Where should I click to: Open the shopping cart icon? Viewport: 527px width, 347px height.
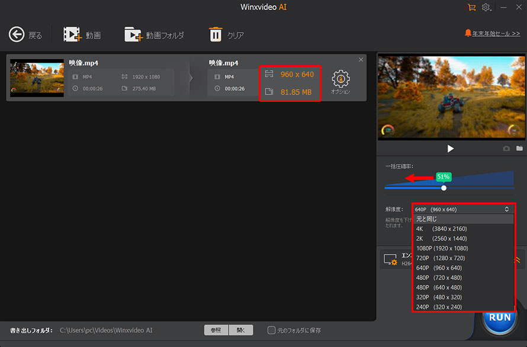(x=471, y=7)
